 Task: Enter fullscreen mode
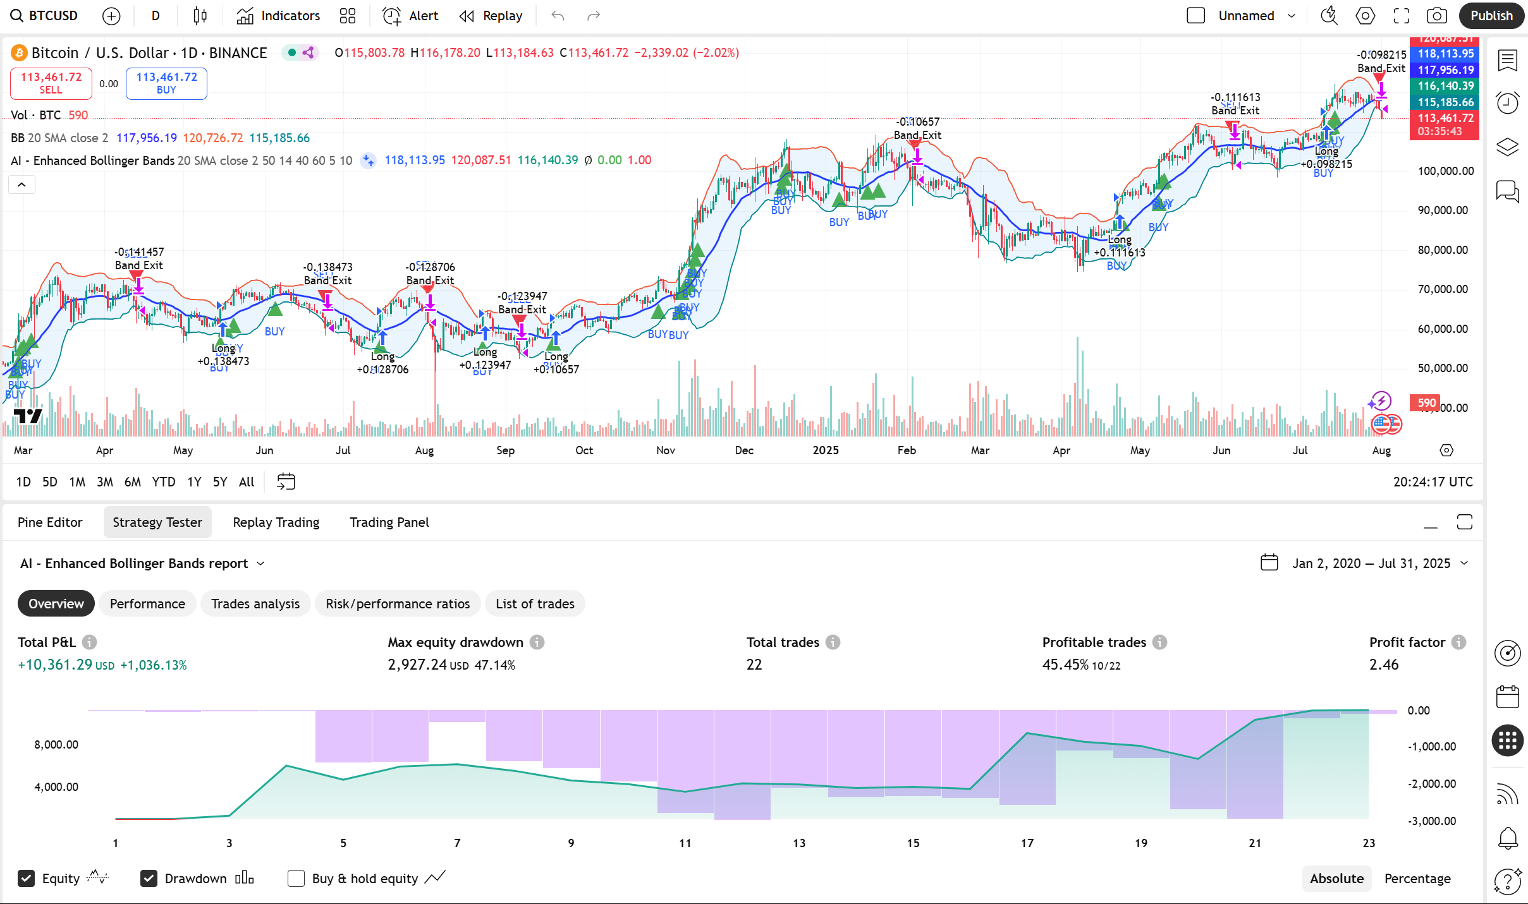click(x=1402, y=16)
